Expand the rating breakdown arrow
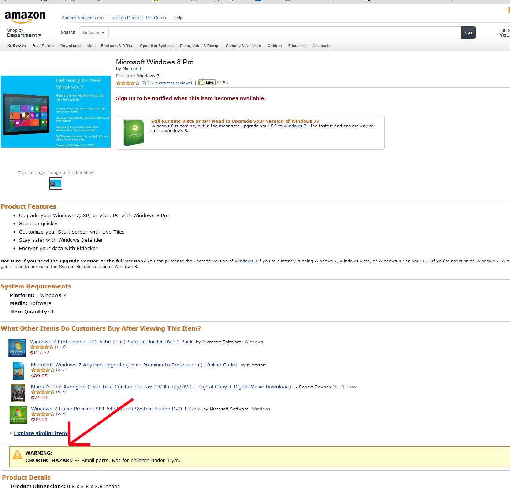This screenshot has height=488, width=510. tap(144, 83)
